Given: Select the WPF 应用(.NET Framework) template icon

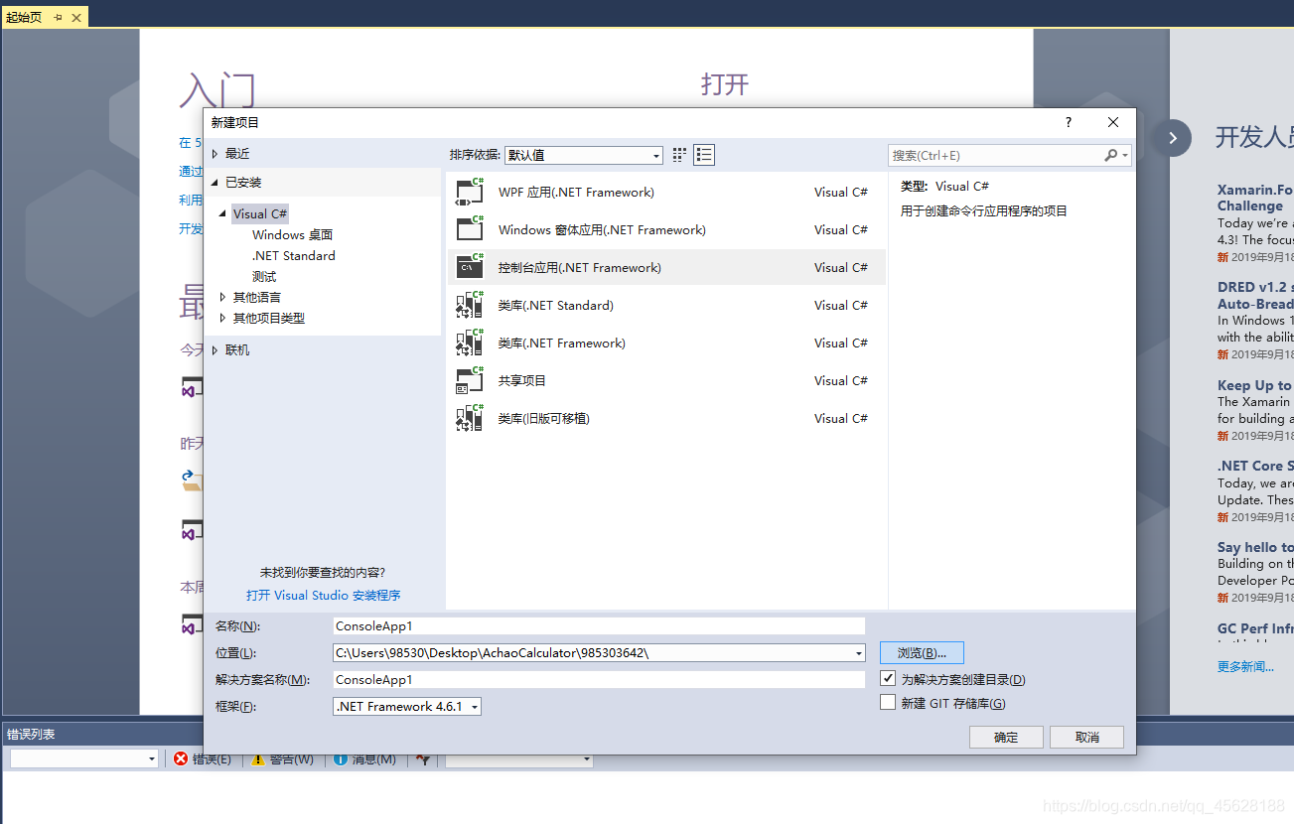Looking at the screenshot, I should click(470, 192).
